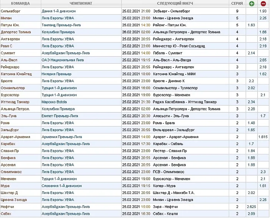
Task: Select team Реал С
Action: click(6, 46)
